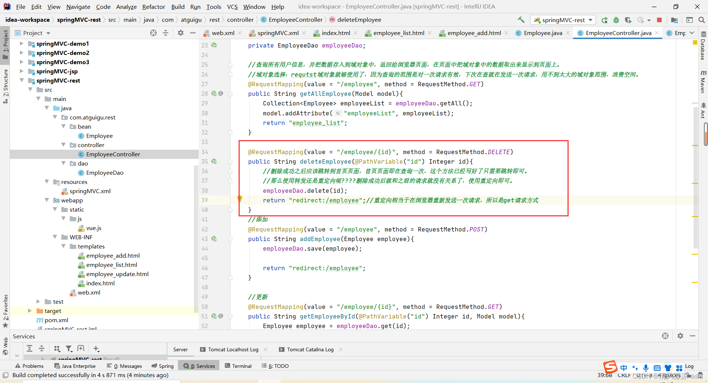The height and width of the screenshot is (383, 708).
Task: Fold deleteEmployee method at line 35
Action: [230, 162]
